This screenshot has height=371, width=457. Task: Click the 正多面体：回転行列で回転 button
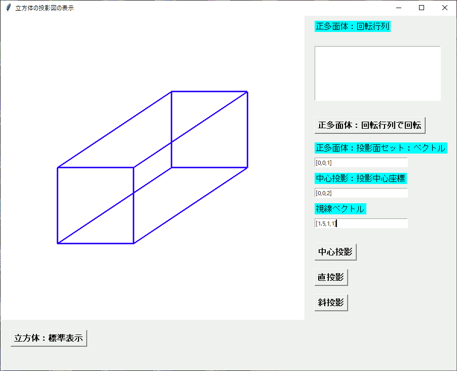(370, 125)
